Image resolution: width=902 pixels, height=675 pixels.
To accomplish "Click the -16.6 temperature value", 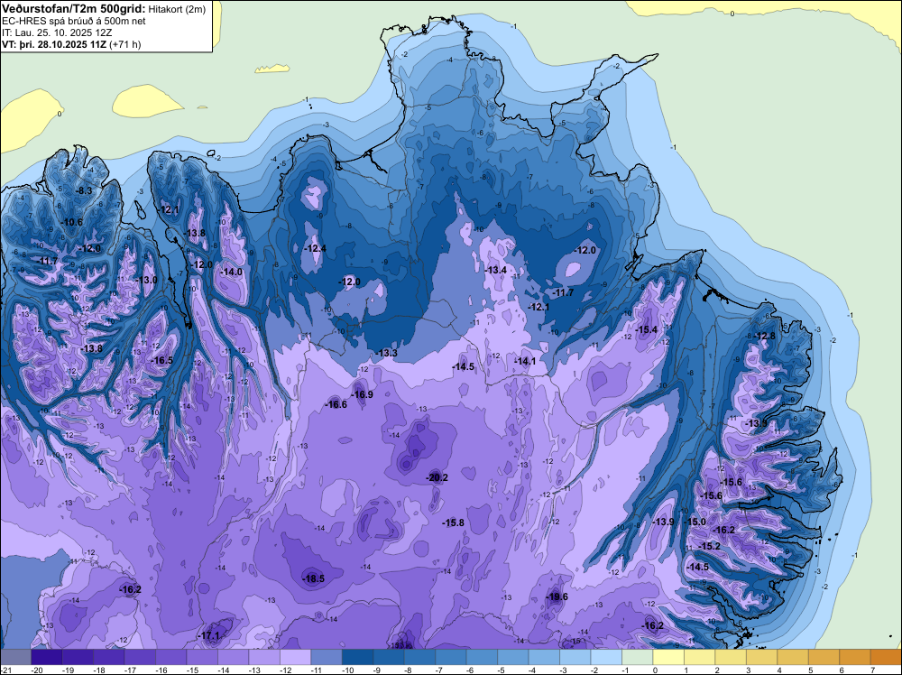I will pos(336,404).
